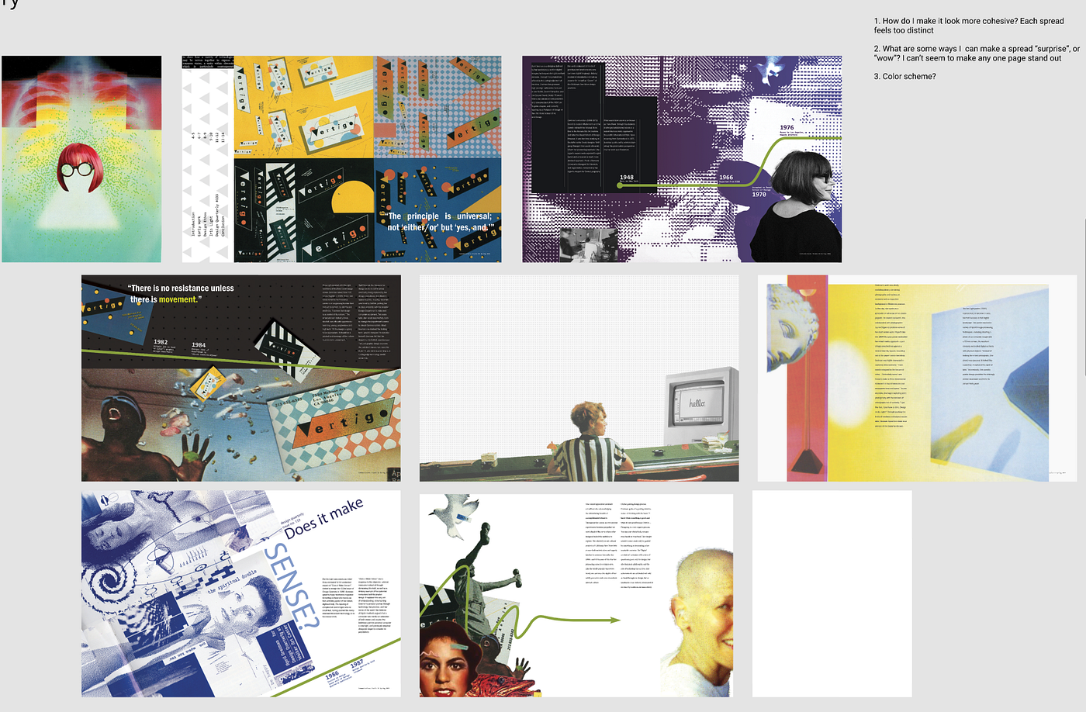The image size is (1086, 712).
Task: Click the large SENSE? headline
Action: 291,586
